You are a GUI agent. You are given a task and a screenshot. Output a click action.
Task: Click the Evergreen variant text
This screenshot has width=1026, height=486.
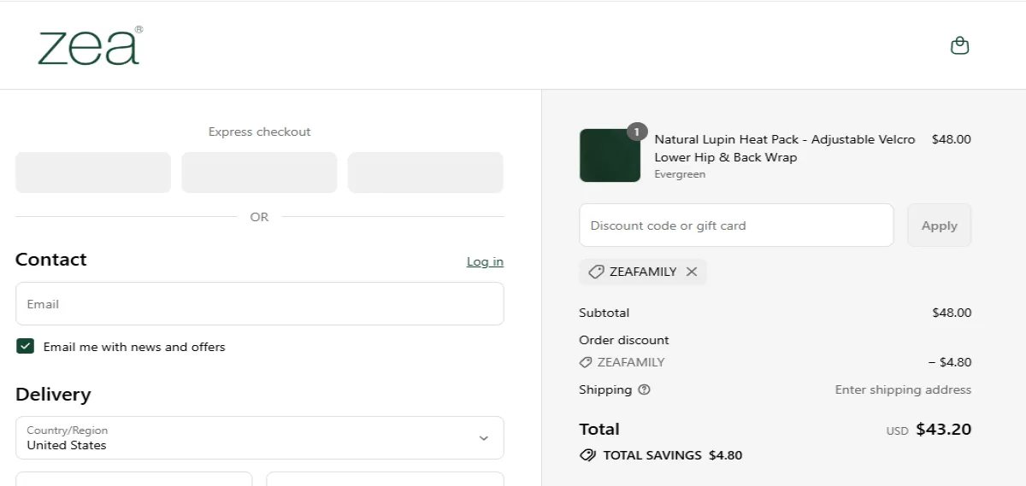point(680,174)
